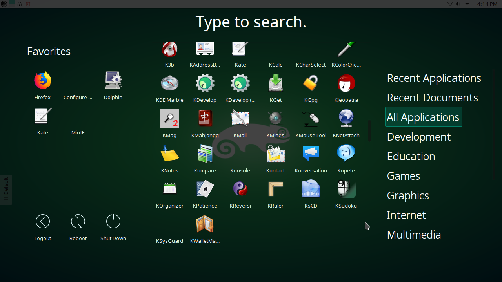Expand the system tray dropdown arrow
Viewport: 502px width, 282px height.
point(467,4)
